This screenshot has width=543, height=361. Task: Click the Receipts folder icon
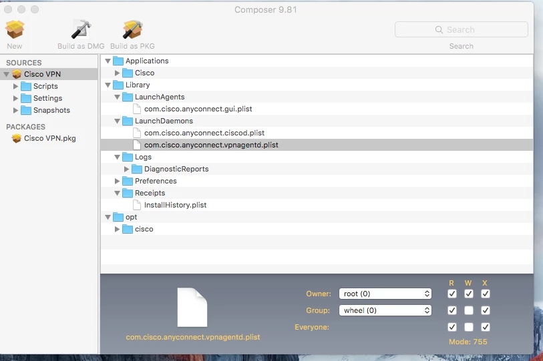(x=128, y=193)
